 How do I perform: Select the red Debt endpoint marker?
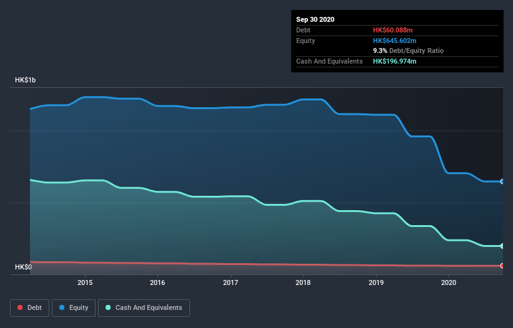[502, 266]
